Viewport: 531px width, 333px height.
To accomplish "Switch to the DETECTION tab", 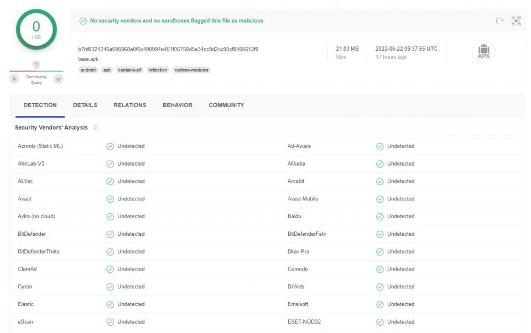I will point(40,105).
